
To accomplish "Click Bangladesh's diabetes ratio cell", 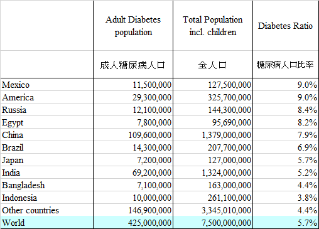I will click(x=286, y=185).
